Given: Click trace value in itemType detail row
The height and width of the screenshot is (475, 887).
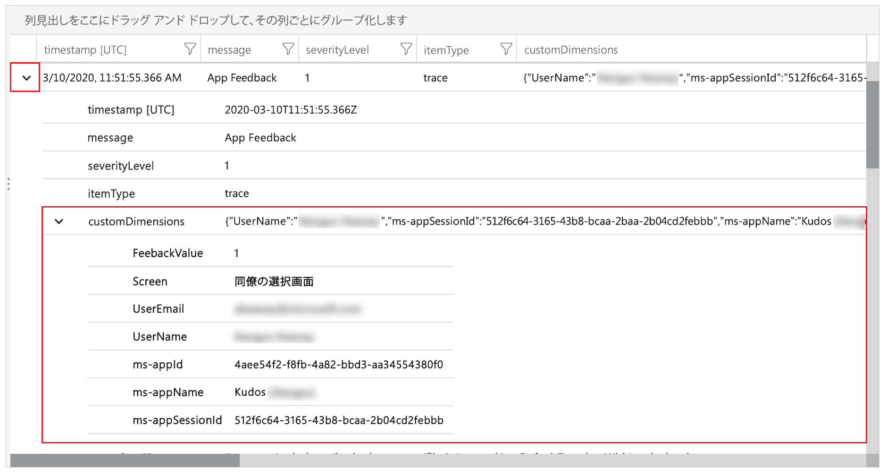Looking at the screenshot, I should (x=237, y=193).
